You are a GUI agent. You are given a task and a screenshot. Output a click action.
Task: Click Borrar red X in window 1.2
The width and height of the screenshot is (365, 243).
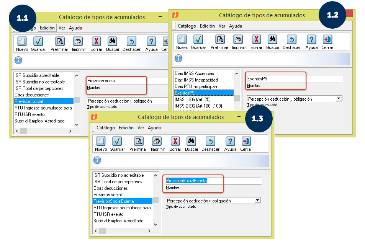[x=256, y=39]
